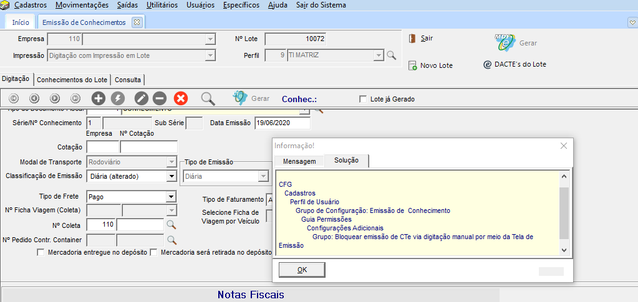The width and height of the screenshot is (638, 302).
Task: Open the Utilitários menu
Action: (162, 5)
